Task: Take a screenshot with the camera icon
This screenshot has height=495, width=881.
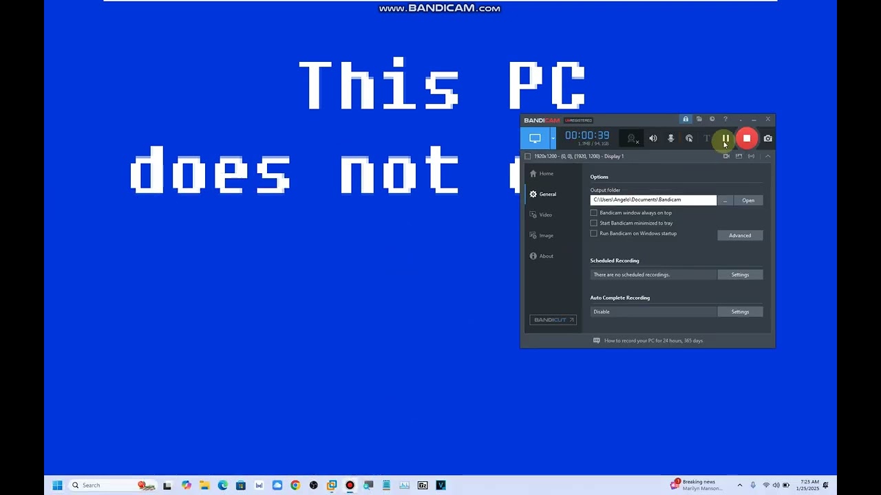Action: click(x=768, y=138)
